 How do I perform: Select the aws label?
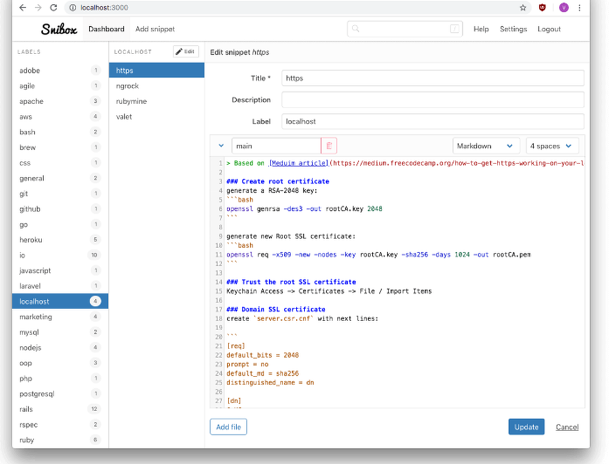pos(60,116)
